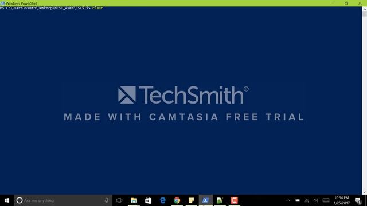Open Google Chrome from the taskbar

[x=177, y=200]
